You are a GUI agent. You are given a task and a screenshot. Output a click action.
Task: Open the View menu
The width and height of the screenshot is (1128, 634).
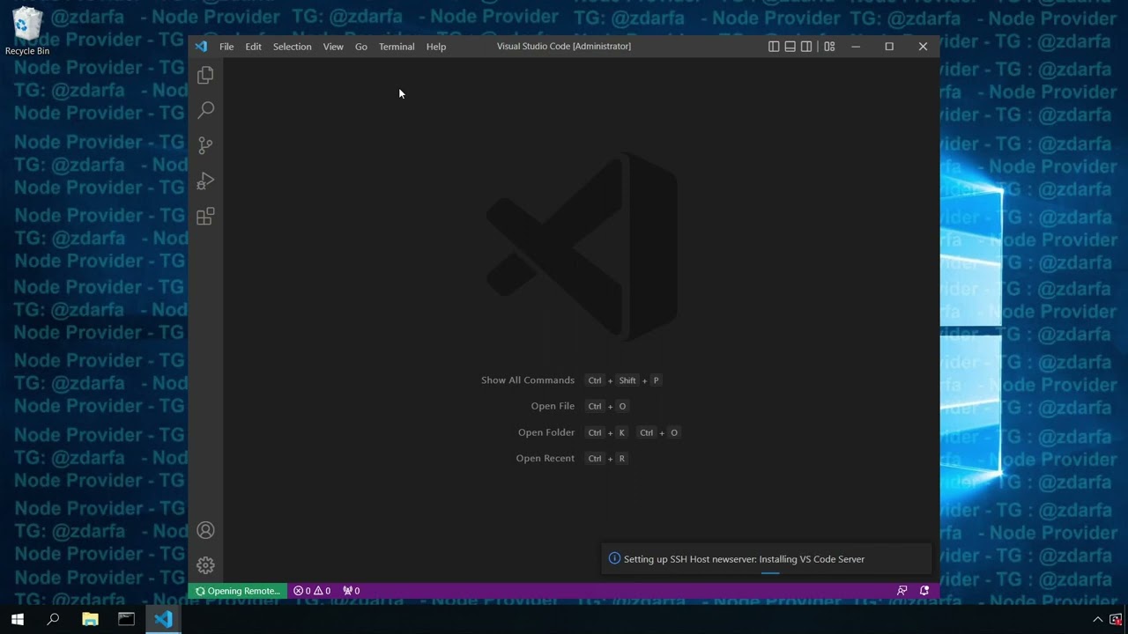[x=333, y=47]
